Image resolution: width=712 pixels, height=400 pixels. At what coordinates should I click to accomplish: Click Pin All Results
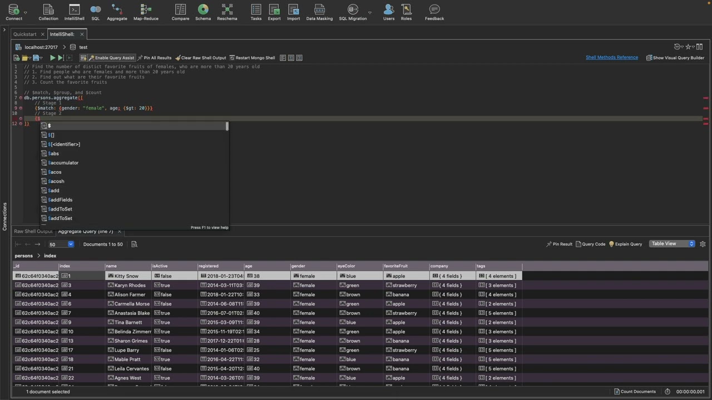[x=155, y=58]
